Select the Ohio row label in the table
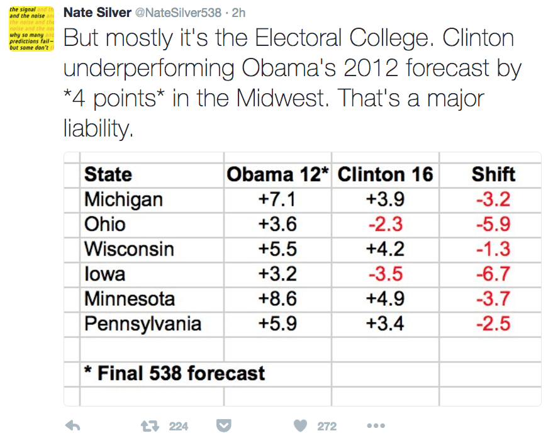 (105, 224)
